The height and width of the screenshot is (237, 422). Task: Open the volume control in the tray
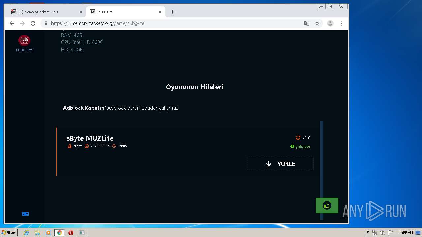tap(382, 233)
